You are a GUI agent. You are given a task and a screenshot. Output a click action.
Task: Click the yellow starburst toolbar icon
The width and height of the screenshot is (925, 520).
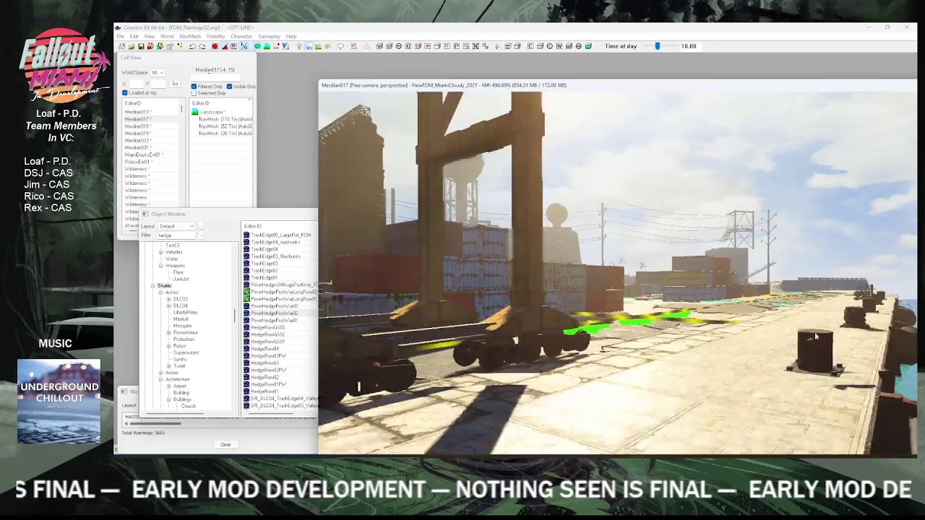click(327, 46)
